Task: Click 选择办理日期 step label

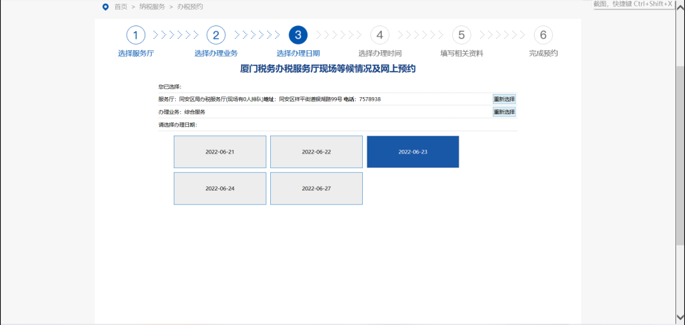Action: (298, 53)
